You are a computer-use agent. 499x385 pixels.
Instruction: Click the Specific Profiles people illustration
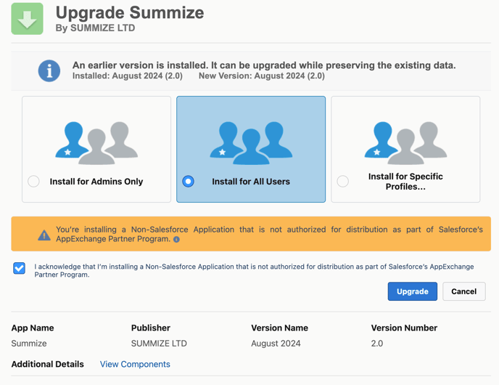[x=405, y=142]
